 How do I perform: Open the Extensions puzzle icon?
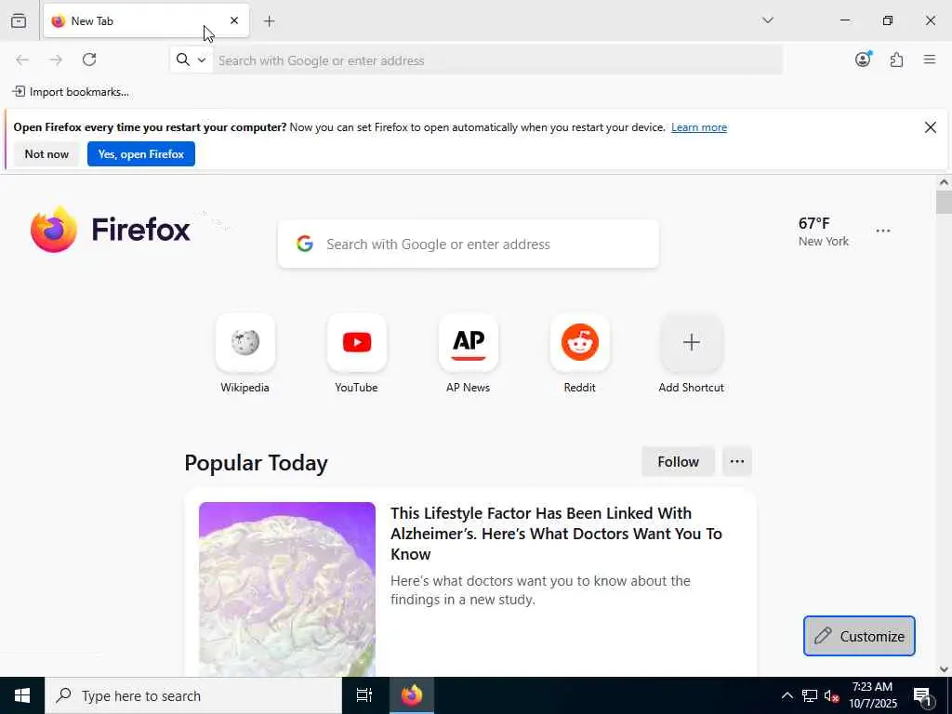896,59
